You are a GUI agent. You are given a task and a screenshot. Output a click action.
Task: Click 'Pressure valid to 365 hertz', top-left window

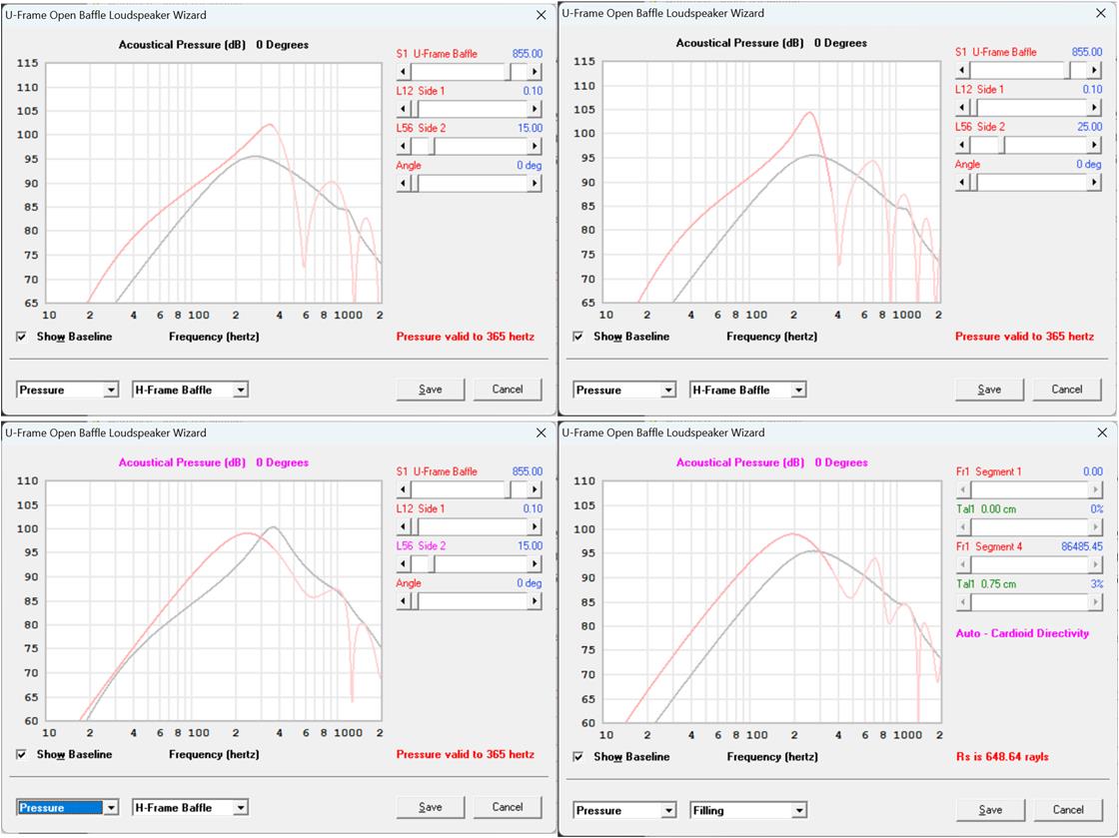466,337
